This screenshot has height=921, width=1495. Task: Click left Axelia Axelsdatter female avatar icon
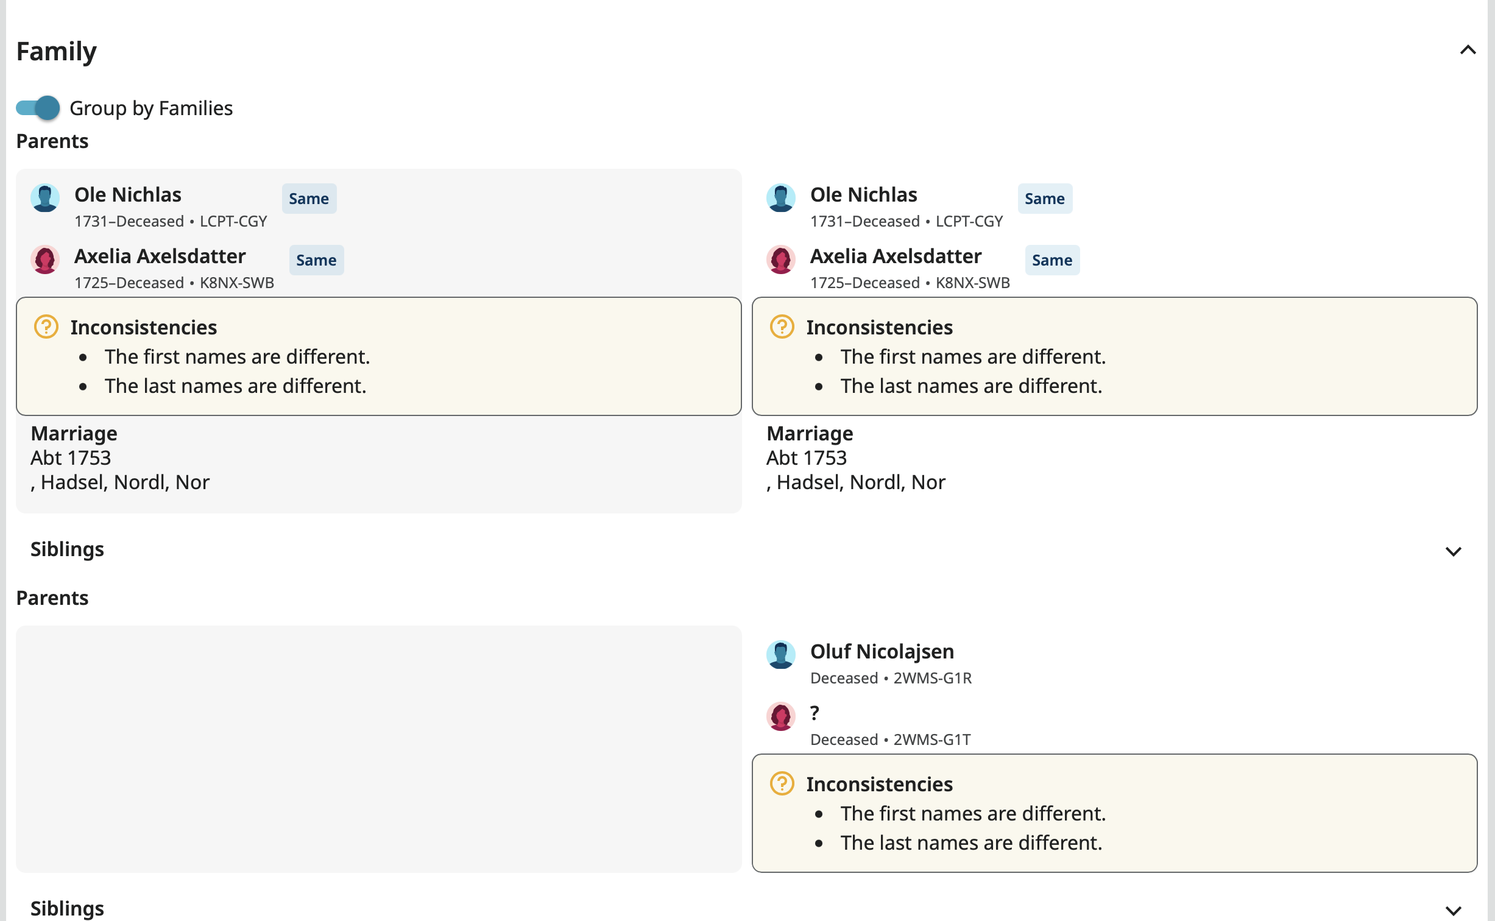pos(45,259)
